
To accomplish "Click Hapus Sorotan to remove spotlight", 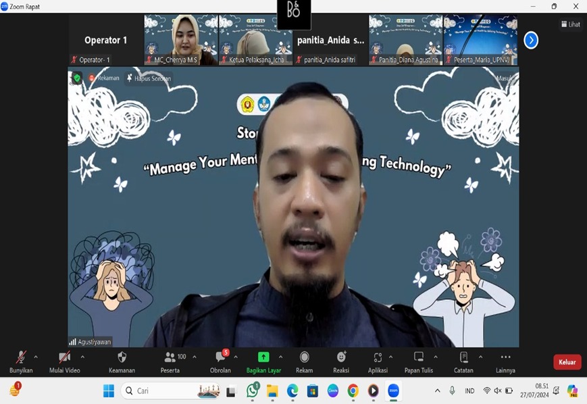I will [148, 78].
